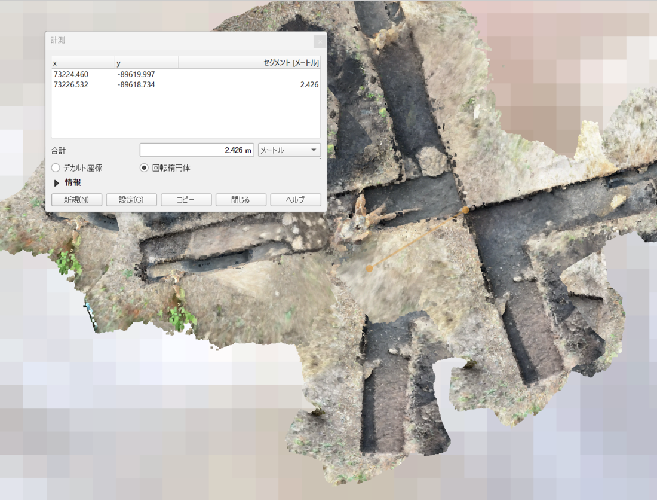
Task: Click the 新規(N) button to start new measurement
Action: [76, 200]
